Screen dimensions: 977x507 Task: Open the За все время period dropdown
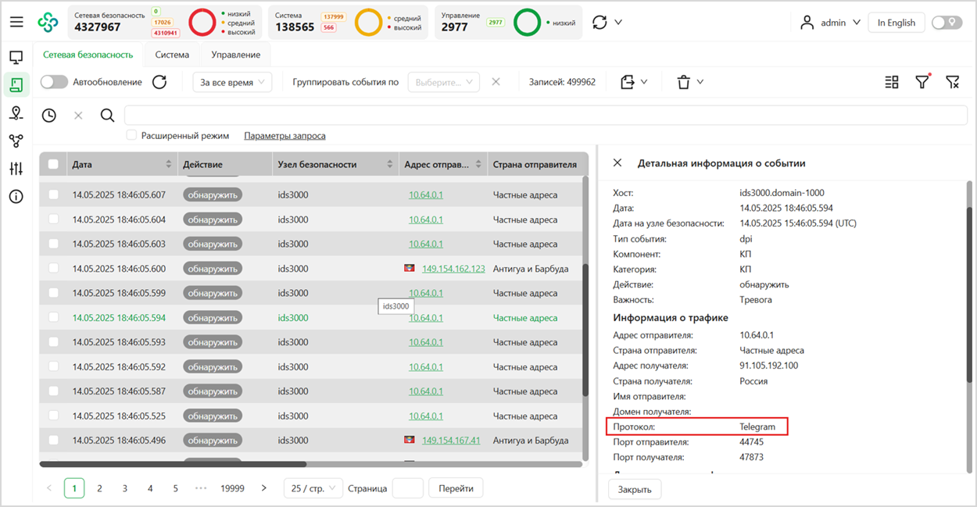point(232,82)
